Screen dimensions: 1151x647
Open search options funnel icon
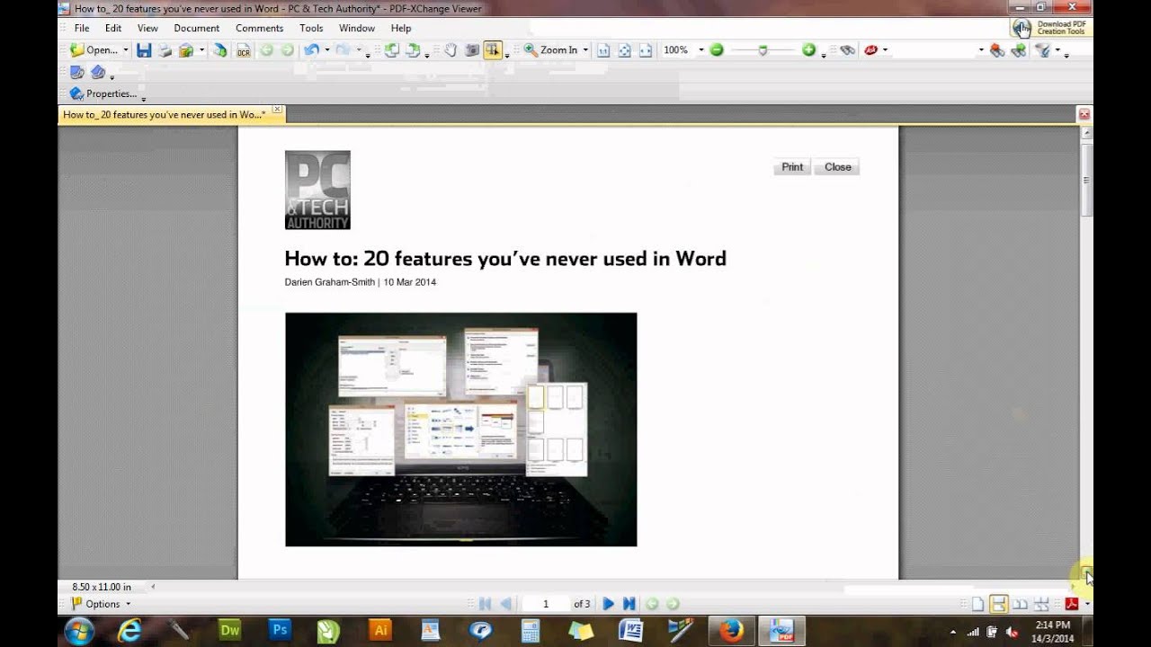click(1042, 50)
